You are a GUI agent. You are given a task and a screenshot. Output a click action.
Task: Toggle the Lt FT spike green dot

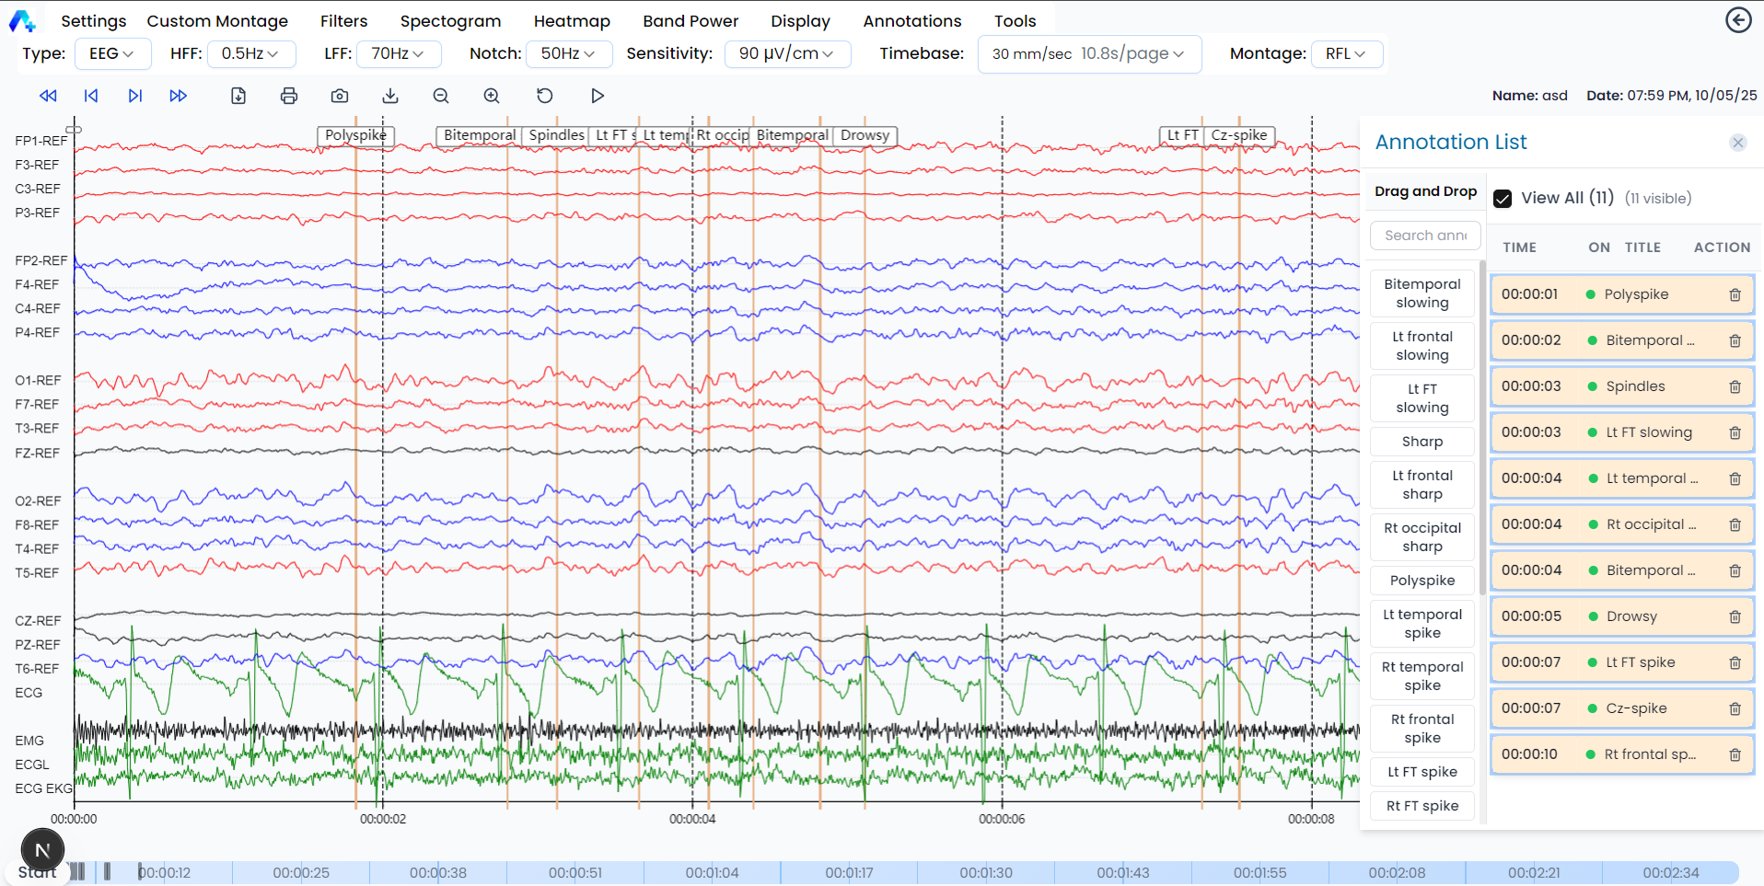[1592, 662]
